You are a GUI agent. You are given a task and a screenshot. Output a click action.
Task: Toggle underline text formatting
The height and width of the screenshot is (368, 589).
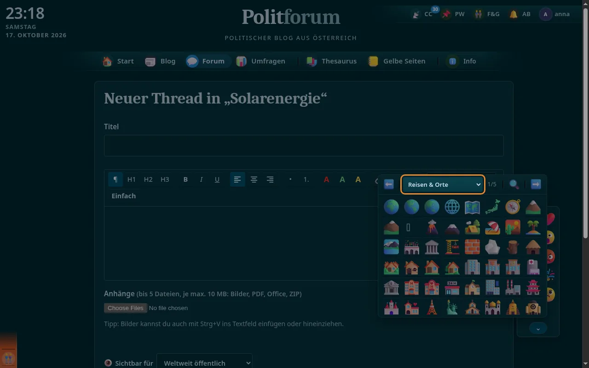[217, 179]
